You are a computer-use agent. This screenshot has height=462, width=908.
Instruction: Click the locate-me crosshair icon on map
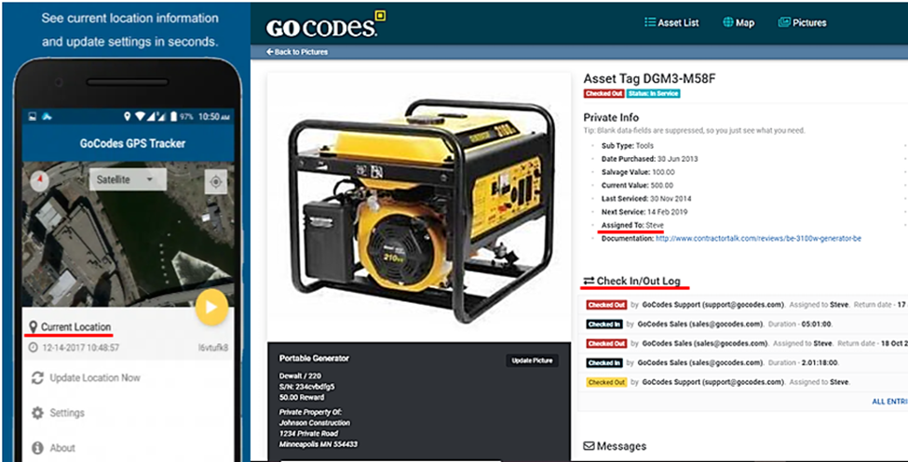(216, 182)
